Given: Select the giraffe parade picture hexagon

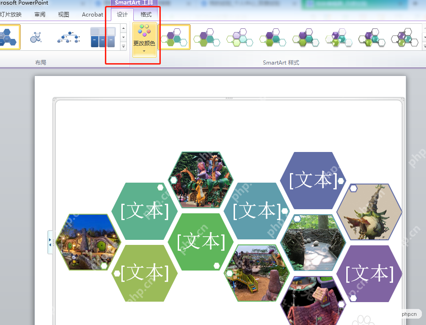Looking at the screenshot, I should pos(201,180).
